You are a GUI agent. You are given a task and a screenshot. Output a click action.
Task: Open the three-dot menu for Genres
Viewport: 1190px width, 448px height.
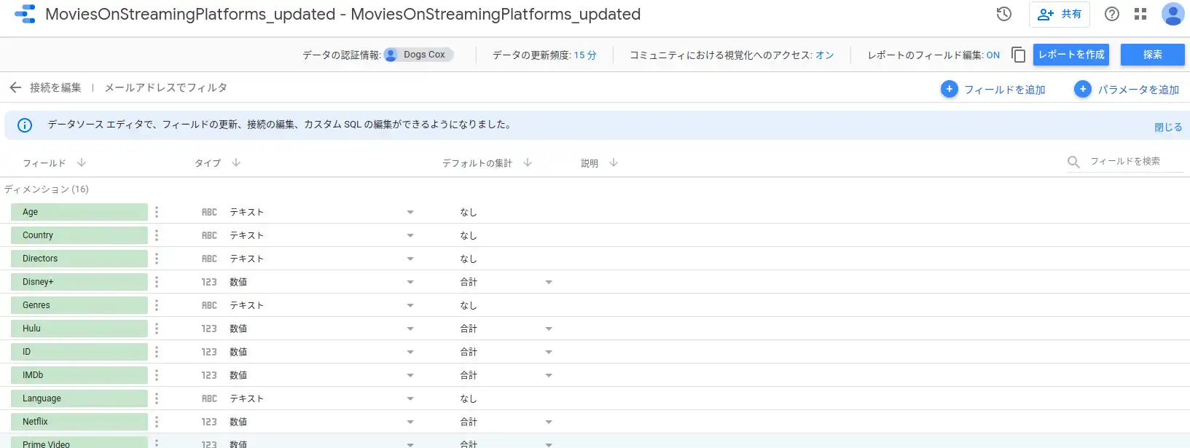157,305
